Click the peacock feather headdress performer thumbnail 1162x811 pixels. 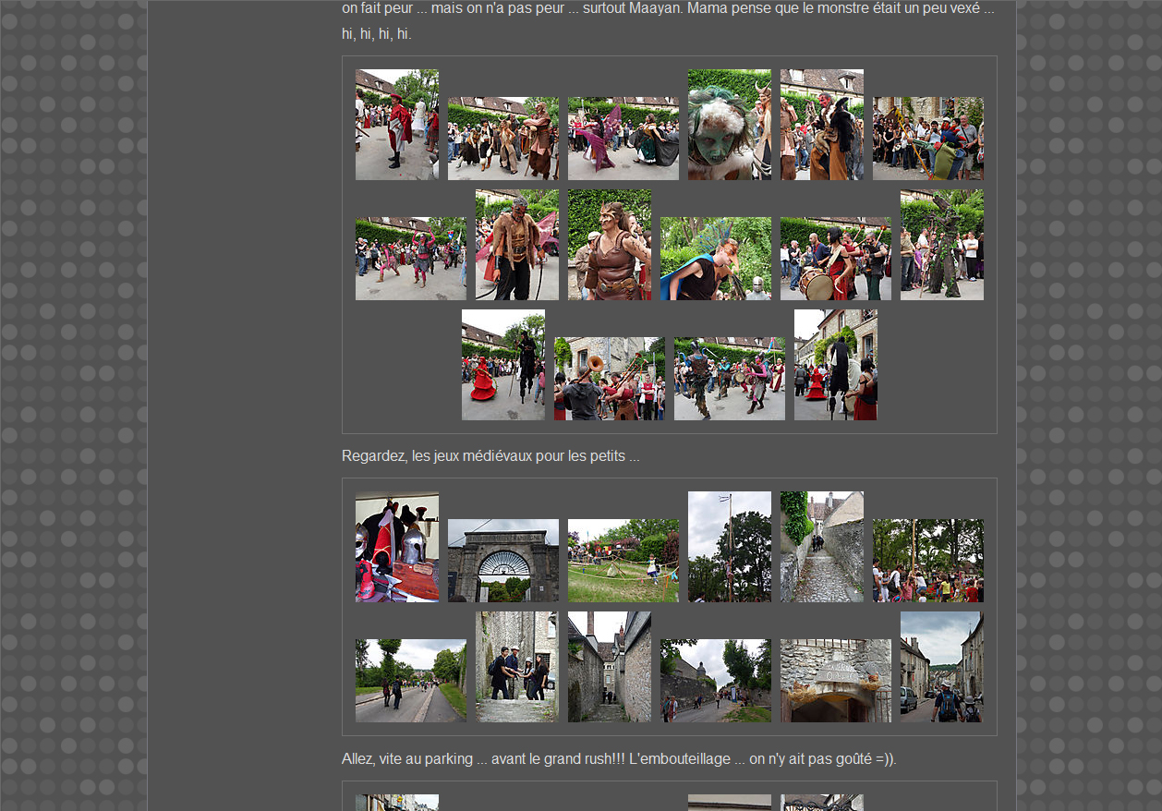(715, 259)
